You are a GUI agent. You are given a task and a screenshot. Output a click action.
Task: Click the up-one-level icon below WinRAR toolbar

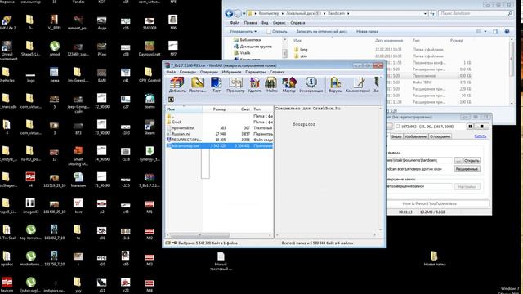pos(171,100)
